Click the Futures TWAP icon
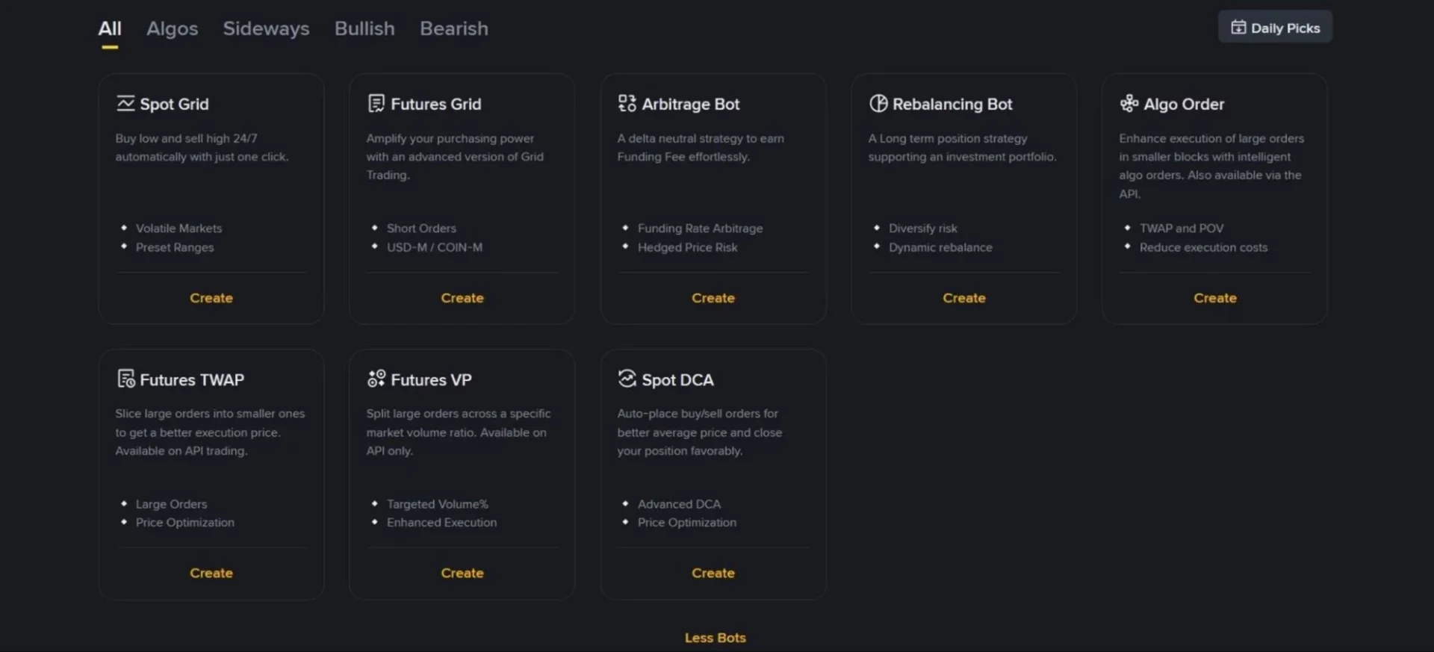 126,379
